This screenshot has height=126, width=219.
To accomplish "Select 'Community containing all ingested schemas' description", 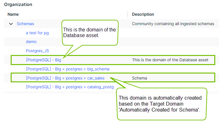I will [x=173, y=24].
